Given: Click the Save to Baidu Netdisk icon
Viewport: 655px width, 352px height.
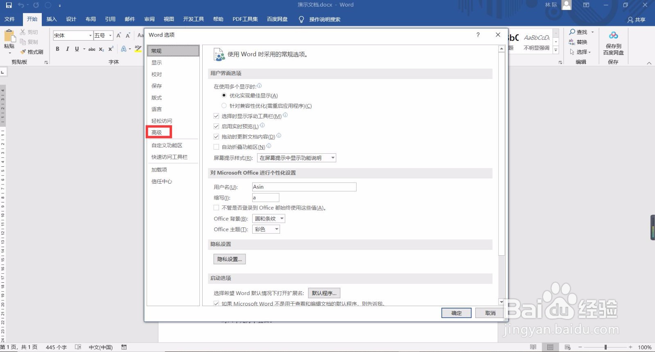Looking at the screenshot, I should (x=613, y=35).
